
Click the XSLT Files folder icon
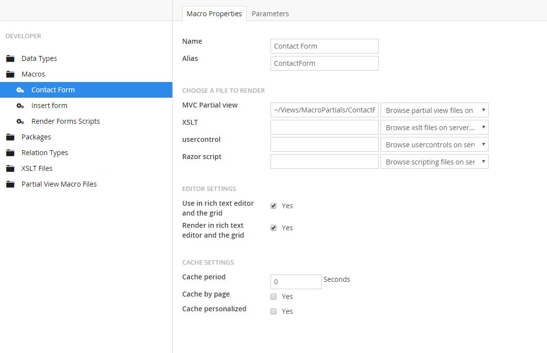pyautogui.click(x=10, y=168)
